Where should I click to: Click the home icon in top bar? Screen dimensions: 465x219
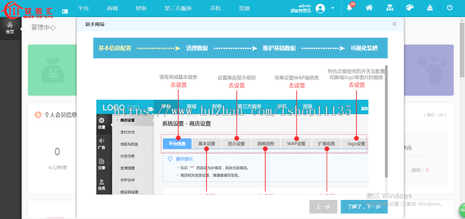(369, 8)
